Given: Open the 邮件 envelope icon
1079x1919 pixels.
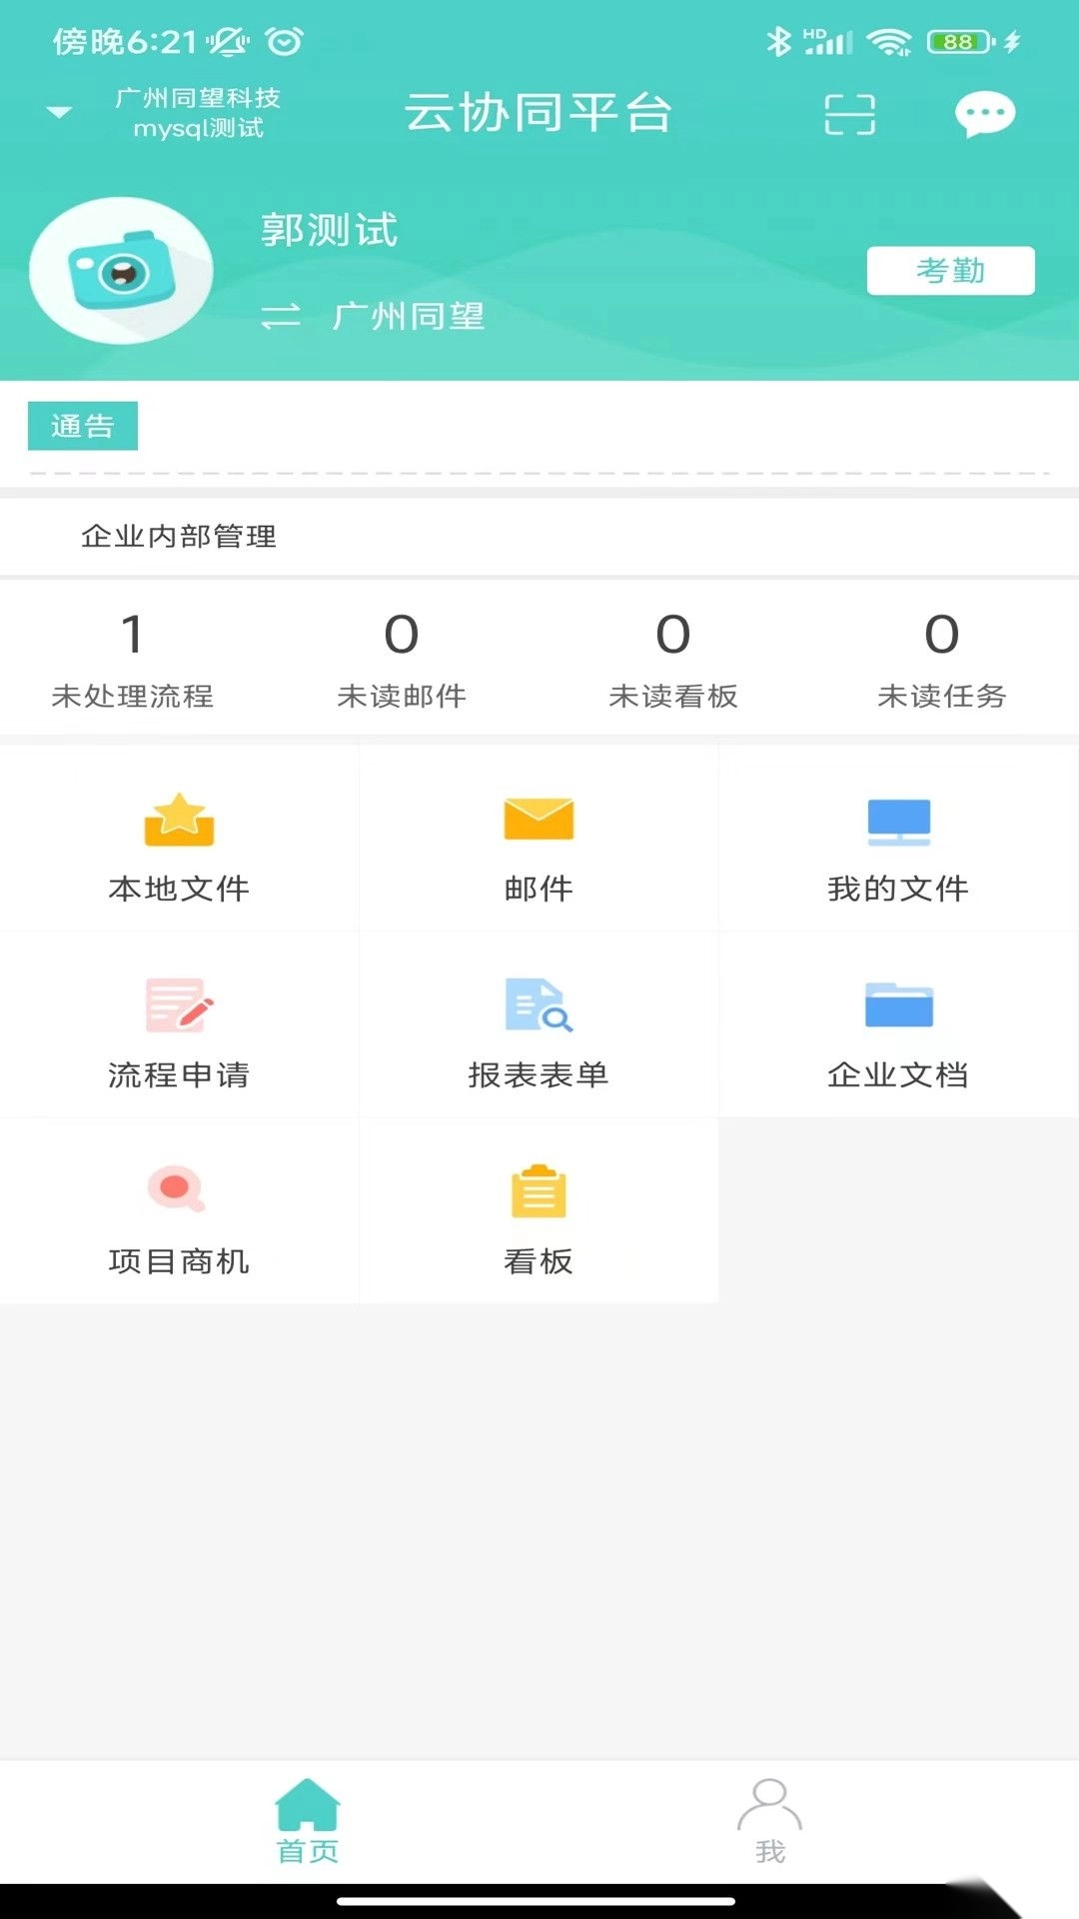Looking at the screenshot, I should click(539, 821).
